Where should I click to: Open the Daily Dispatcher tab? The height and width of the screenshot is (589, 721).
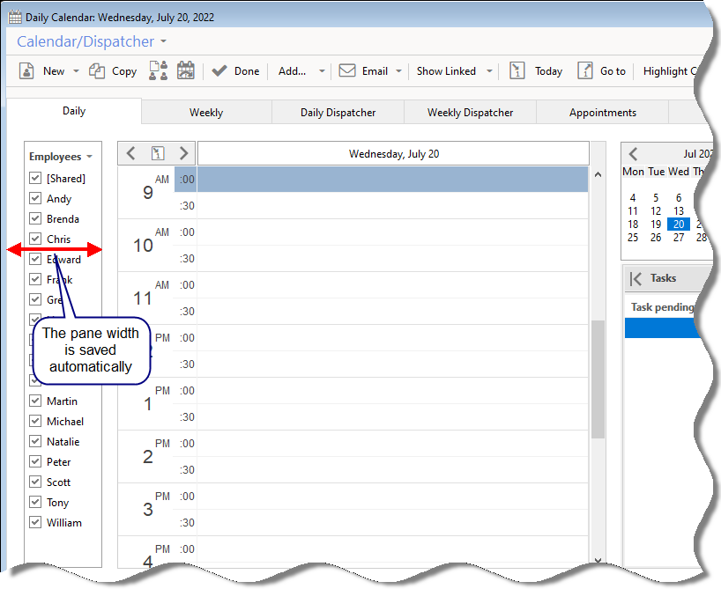(x=338, y=113)
